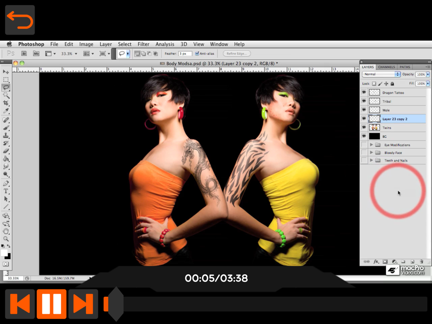Hide the Twins layer
Viewport: 432px width, 324px height.
364,127
